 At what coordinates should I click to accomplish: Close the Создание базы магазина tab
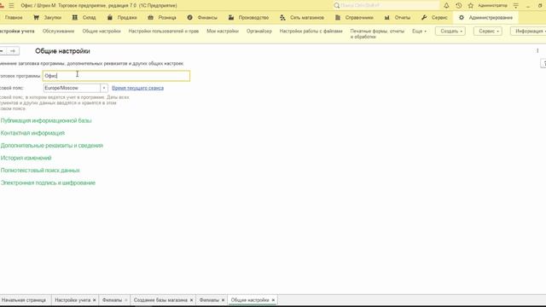(x=191, y=300)
